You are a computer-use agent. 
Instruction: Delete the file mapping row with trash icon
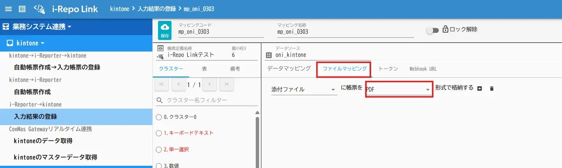tap(492, 88)
